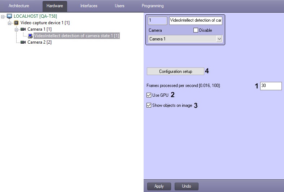Click the Camera 2 camera icon

[x=23, y=42]
